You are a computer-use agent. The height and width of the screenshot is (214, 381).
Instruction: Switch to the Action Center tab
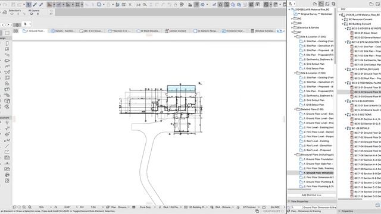tap(176, 31)
